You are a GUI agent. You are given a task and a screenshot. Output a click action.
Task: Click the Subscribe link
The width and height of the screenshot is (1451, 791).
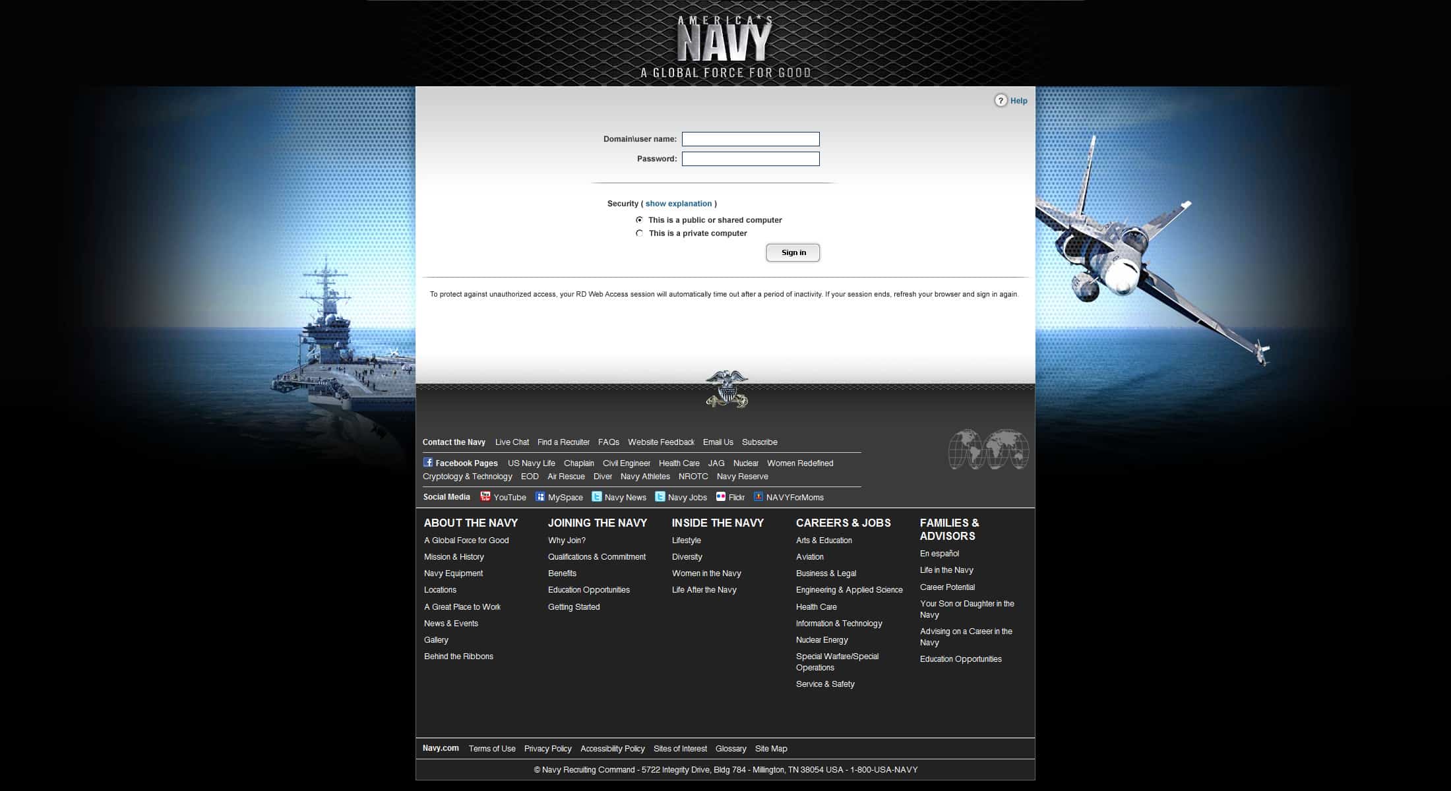pos(760,442)
